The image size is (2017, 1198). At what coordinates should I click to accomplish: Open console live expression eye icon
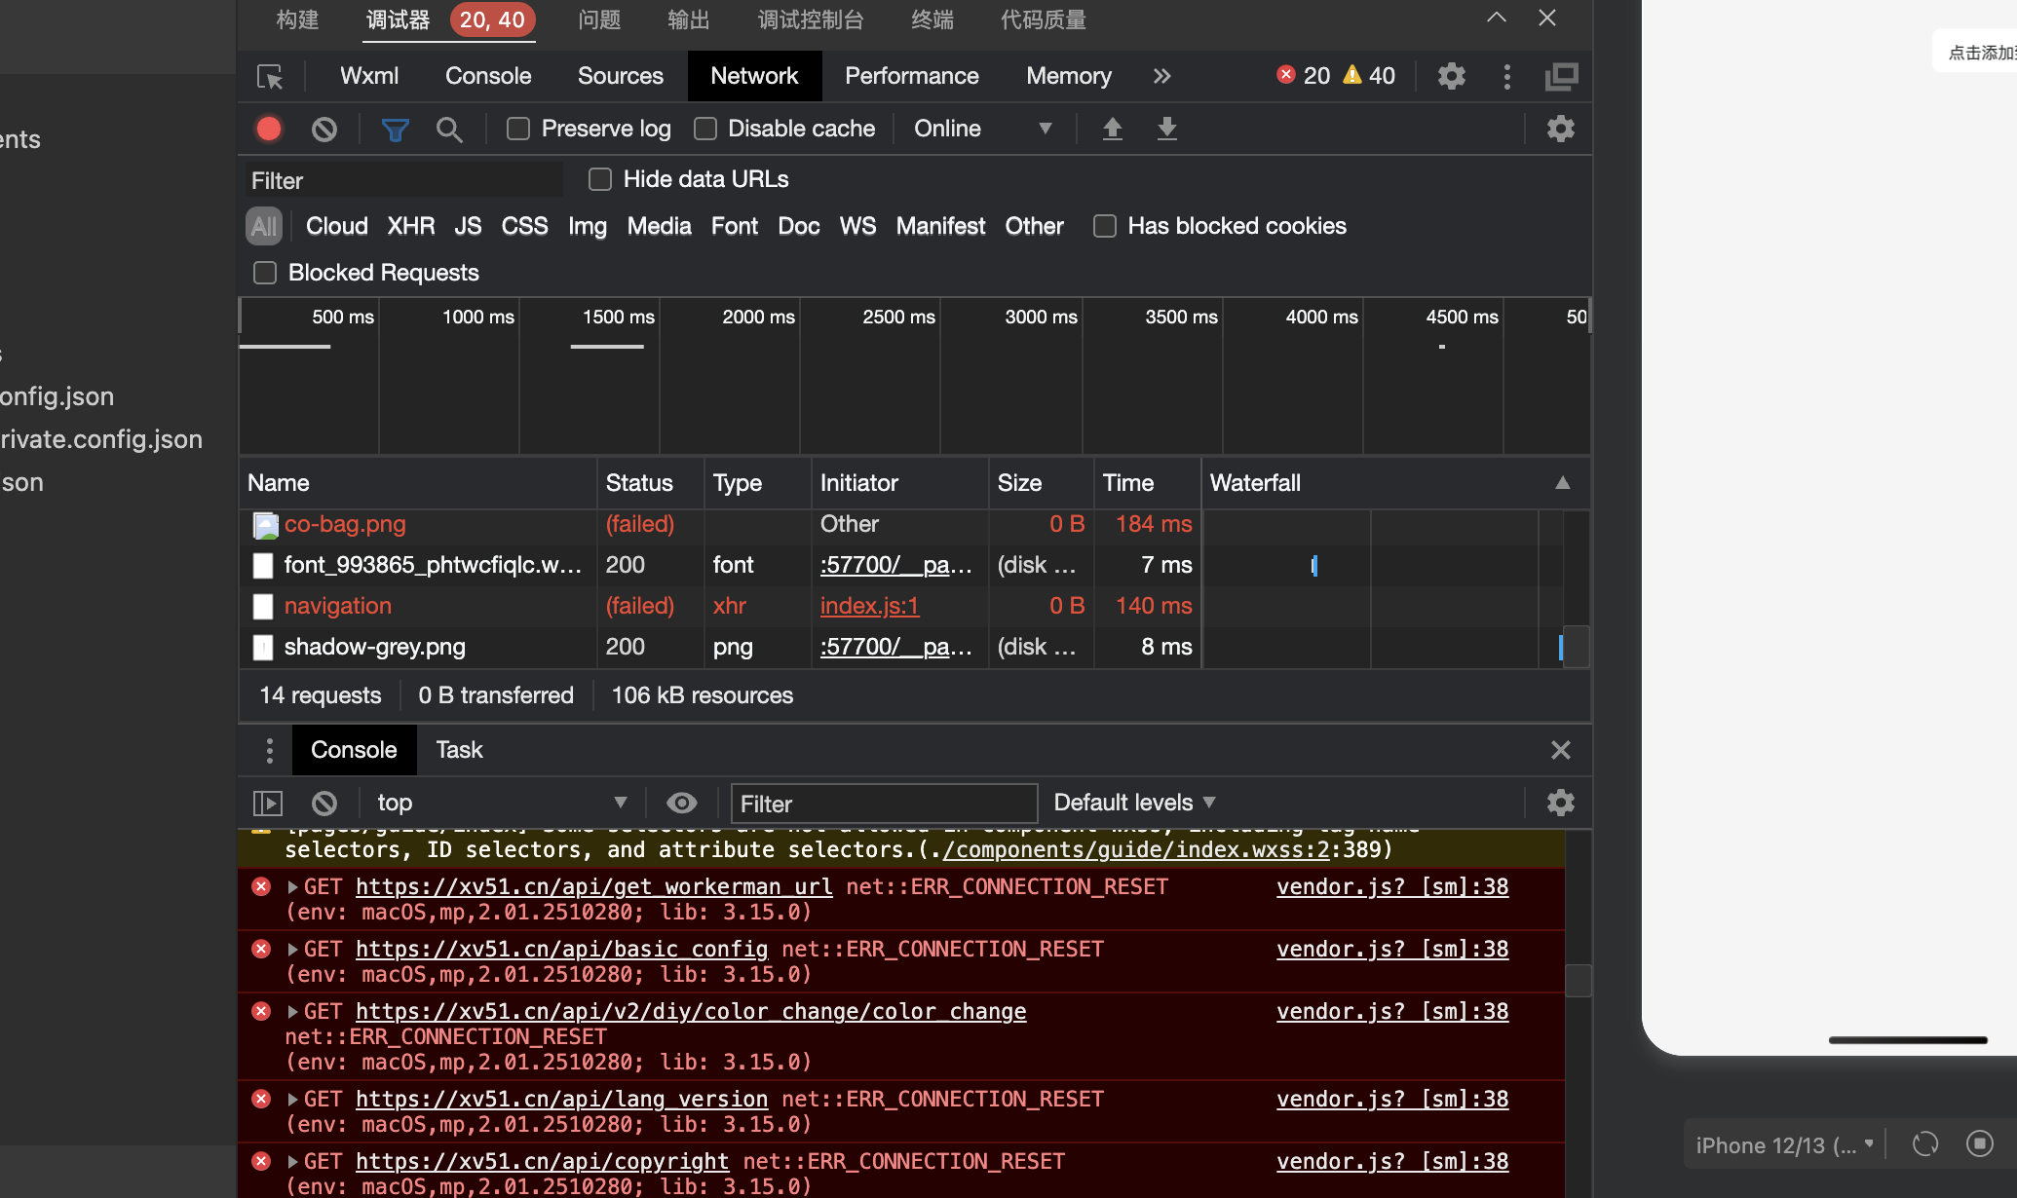681,803
